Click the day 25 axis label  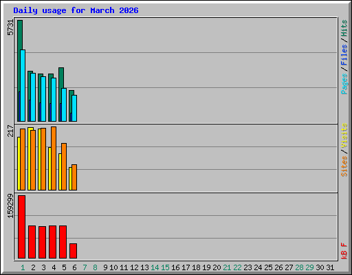tap(268, 267)
